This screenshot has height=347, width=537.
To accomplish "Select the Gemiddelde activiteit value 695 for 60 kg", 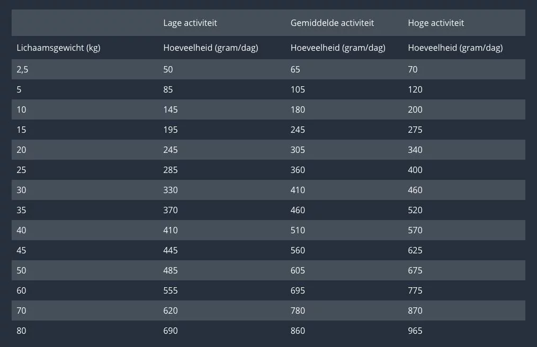I will pyautogui.click(x=298, y=290).
